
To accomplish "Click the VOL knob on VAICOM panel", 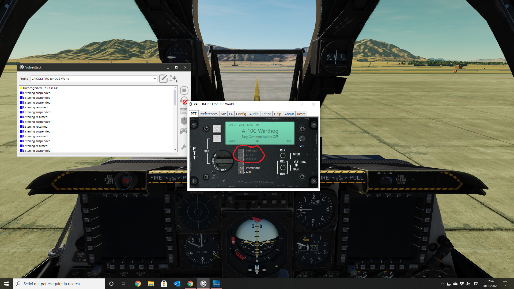I will tap(302, 139).
